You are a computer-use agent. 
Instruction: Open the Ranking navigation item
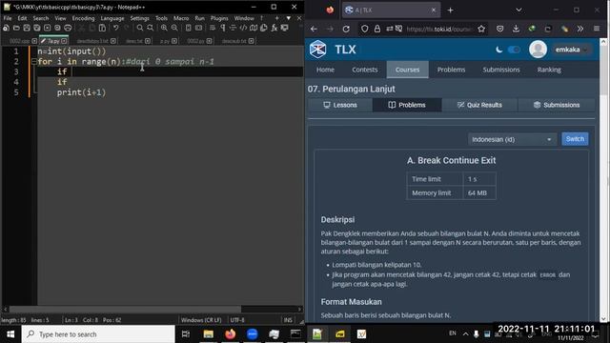(x=549, y=70)
